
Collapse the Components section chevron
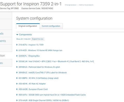(x=17, y=35)
